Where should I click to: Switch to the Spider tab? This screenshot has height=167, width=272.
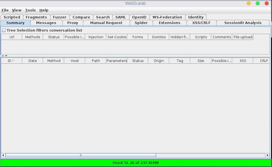click(x=141, y=23)
